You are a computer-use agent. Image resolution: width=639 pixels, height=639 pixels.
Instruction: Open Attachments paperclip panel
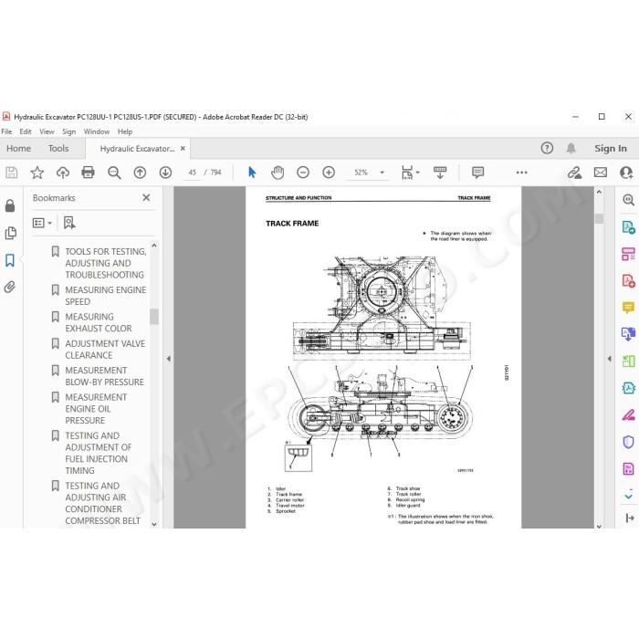pos(10,287)
